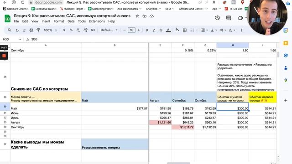Image resolution: width=292 pixels, height=164 pixels.
Task: Open the zoom 100% dropdown
Action: pos(50,30)
